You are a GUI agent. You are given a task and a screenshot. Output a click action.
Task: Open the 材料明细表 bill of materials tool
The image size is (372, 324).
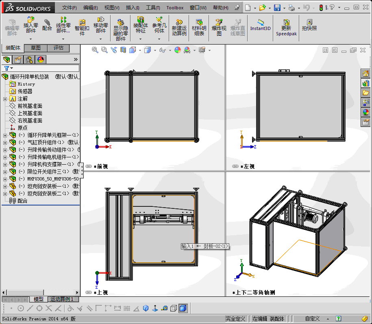(199, 28)
